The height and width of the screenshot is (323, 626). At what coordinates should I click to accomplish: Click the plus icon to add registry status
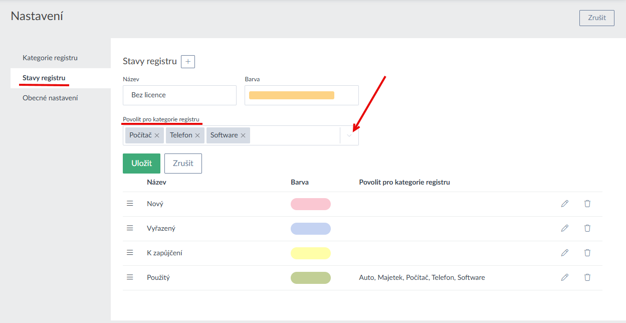(x=188, y=62)
